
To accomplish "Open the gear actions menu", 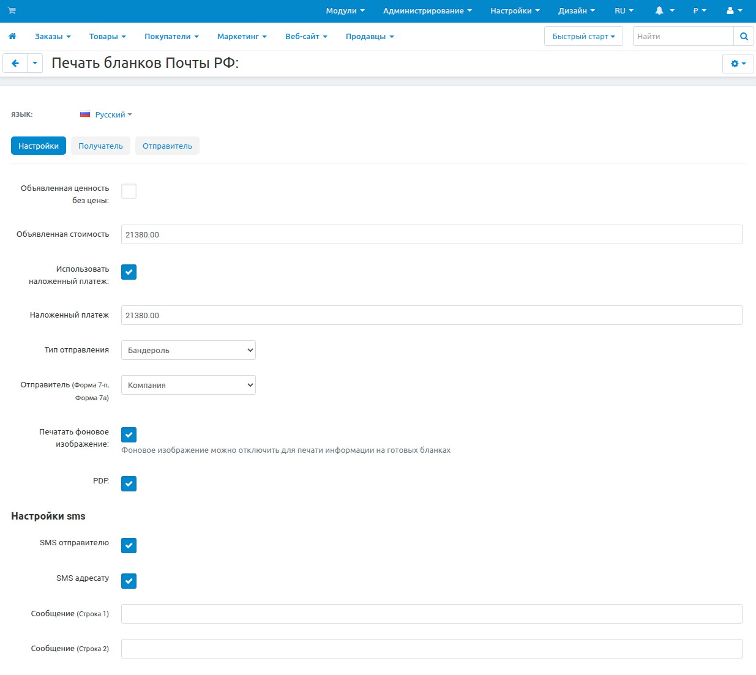I will point(738,64).
